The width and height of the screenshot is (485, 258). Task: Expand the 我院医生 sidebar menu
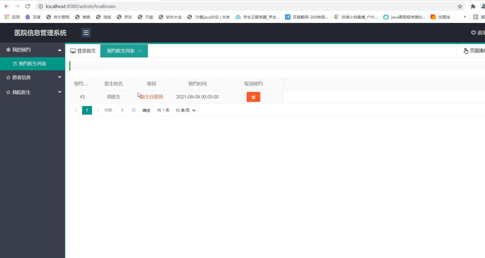coord(32,92)
